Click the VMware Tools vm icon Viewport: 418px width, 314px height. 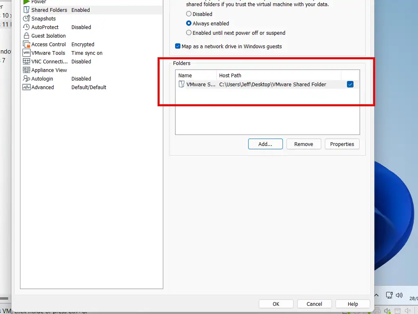[27, 53]
